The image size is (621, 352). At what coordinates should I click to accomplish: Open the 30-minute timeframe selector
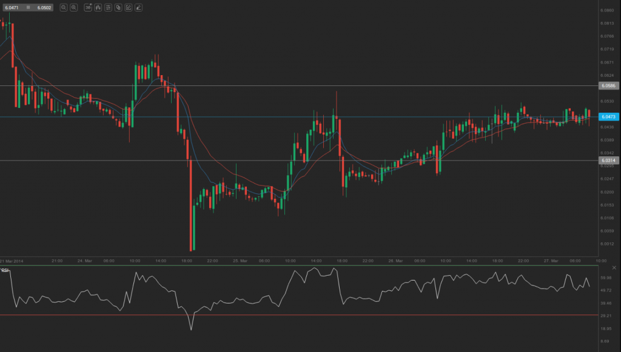88,8
